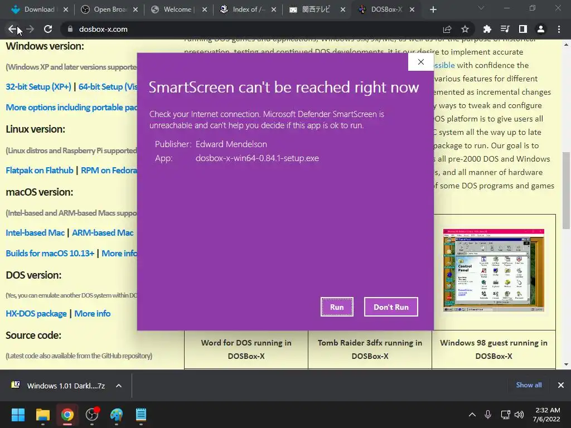Open 32-bit Setup (XP+) link
This screenshot has width=571, height=428.
(x=38, y=86)
